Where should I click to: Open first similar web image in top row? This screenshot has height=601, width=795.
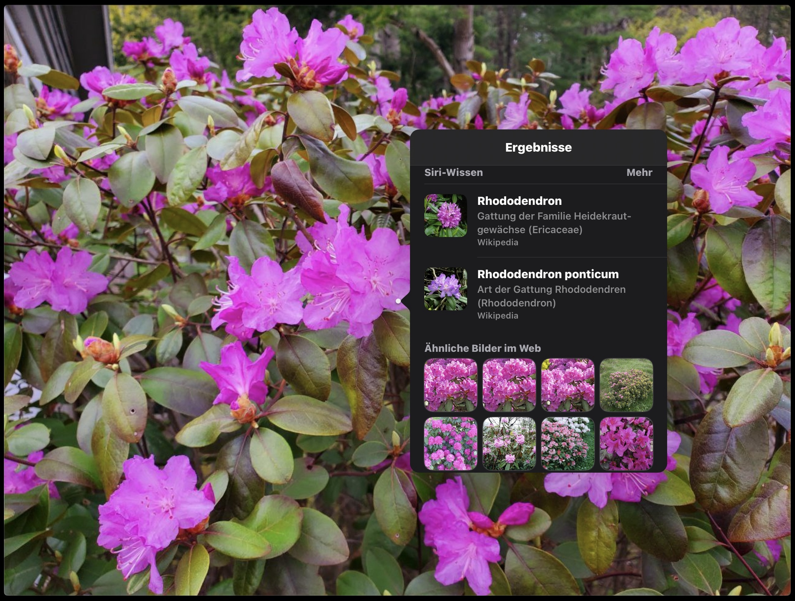[451, 385]
